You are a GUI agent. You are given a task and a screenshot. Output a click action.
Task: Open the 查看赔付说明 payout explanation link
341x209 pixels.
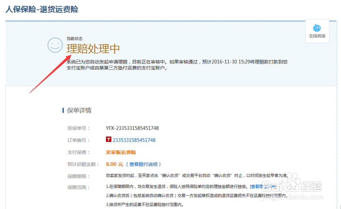145,164
